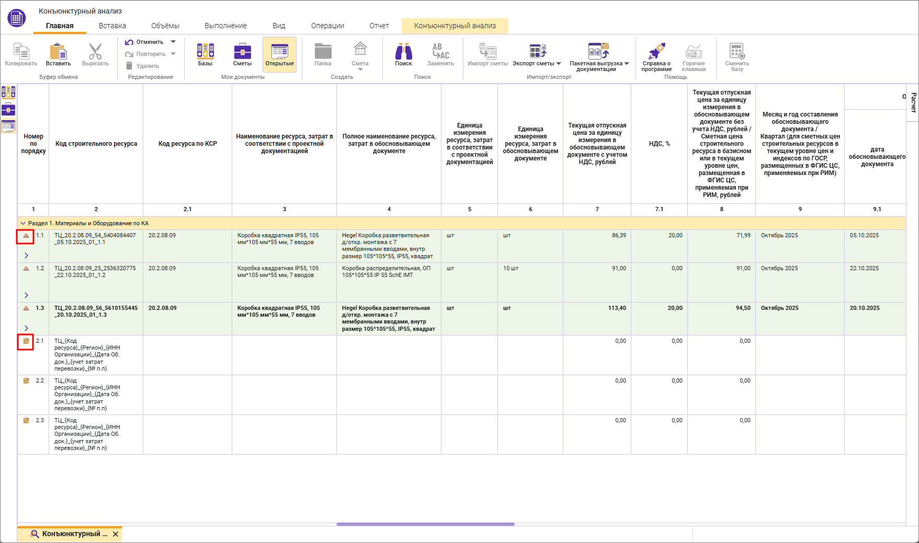
Task: Click the box icon in row 2.1
Action: [26, 341]
